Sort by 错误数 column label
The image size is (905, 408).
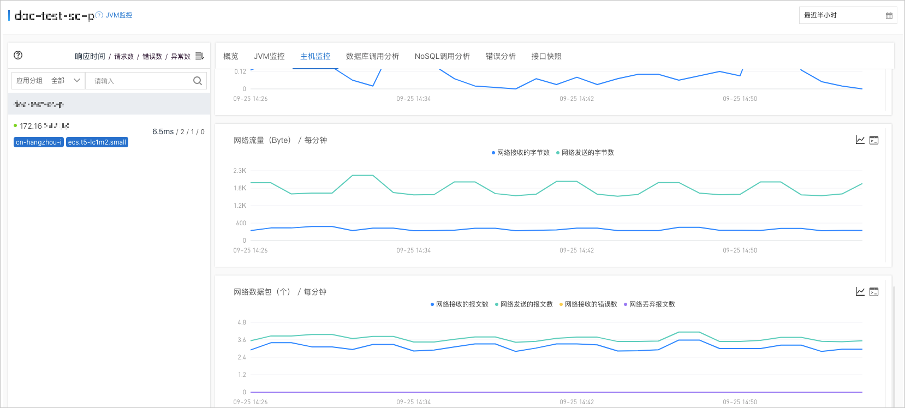(152, 57)
